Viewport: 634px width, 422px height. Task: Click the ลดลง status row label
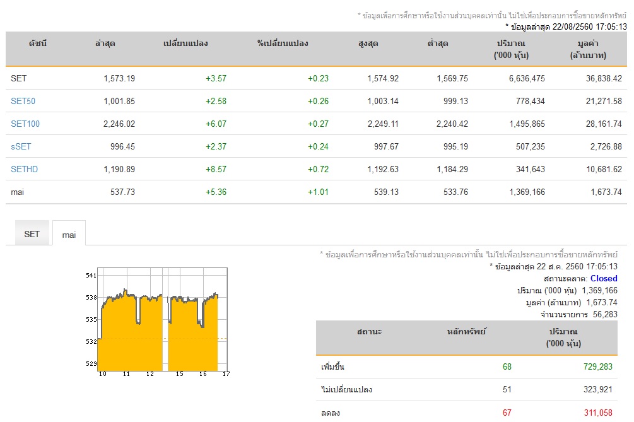click(331, 413)
